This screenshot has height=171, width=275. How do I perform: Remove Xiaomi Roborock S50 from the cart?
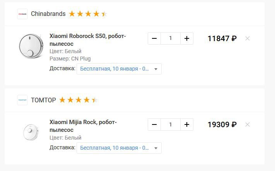click(248, 38)
